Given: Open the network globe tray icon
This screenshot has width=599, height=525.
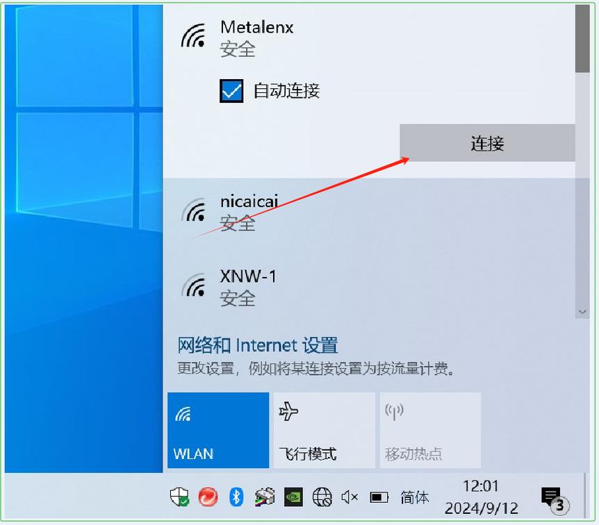Looking at the screenshot, I should tap(322, 497).
